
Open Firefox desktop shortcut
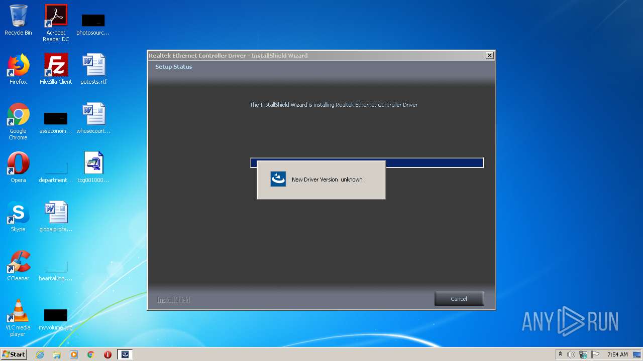18,69
